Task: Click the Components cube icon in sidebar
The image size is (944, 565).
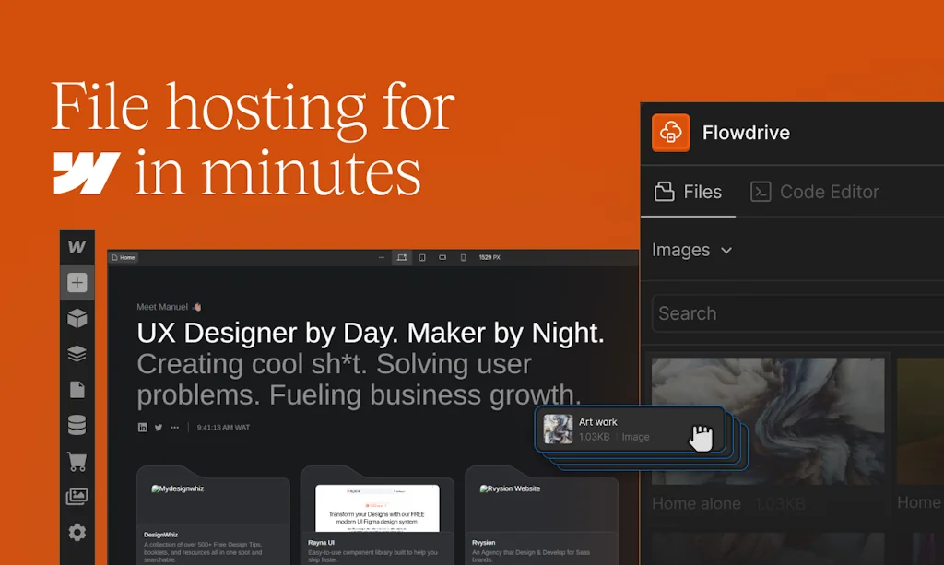Action: click(x=77, y=319)
